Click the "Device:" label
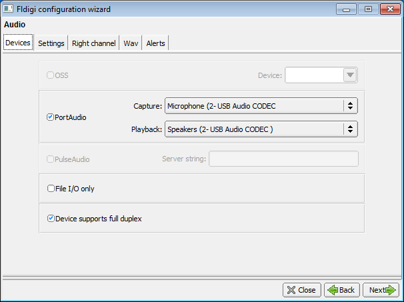Viewport: 404px width, 302px height. click(270, 75)
